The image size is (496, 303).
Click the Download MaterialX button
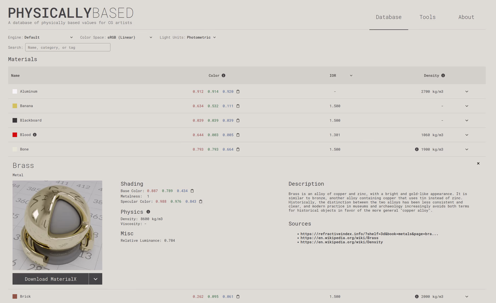(x=51, y=279)
